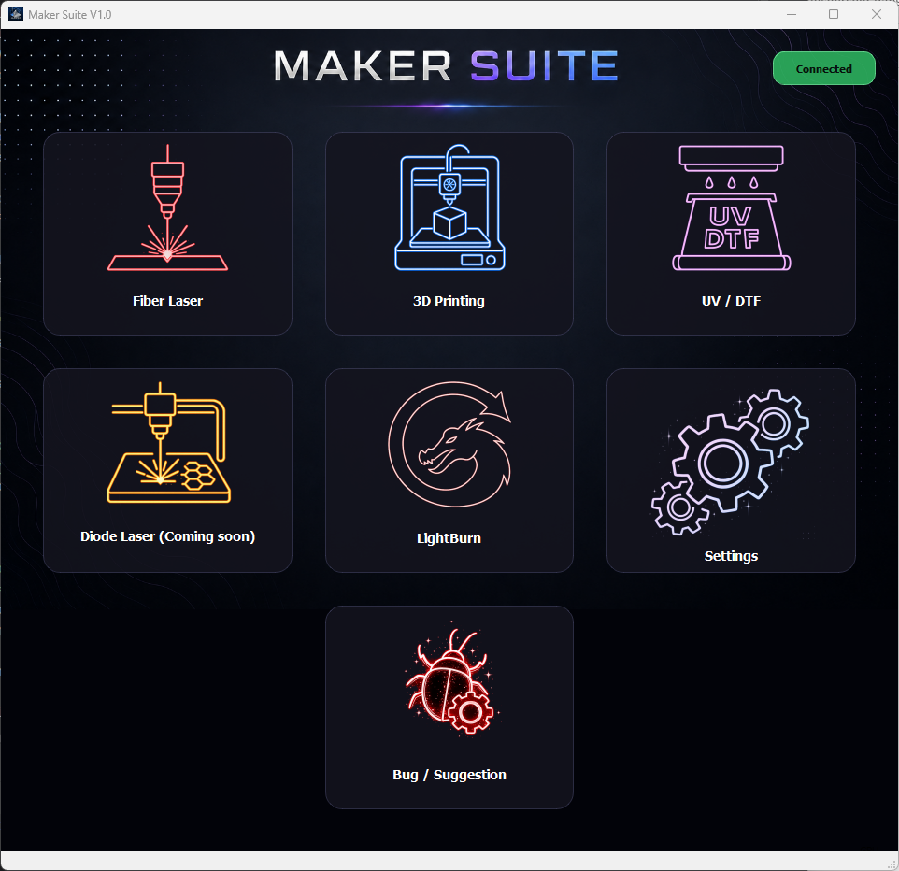Launch the 3D Printing printer icon
This screenshot has width=899, height=871.
(x=449, y=207)
